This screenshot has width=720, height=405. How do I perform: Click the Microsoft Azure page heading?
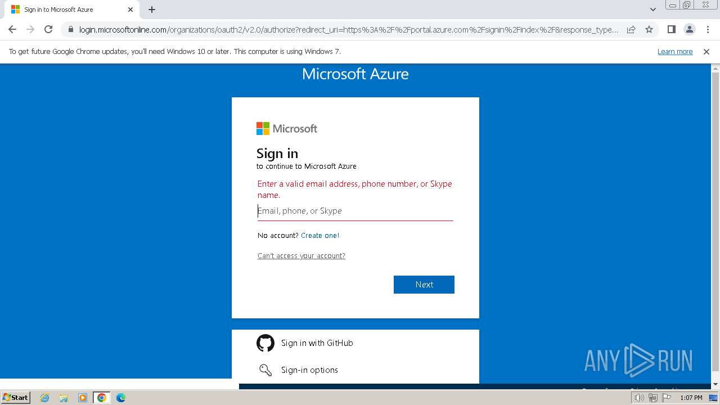[x=355, y=74]
